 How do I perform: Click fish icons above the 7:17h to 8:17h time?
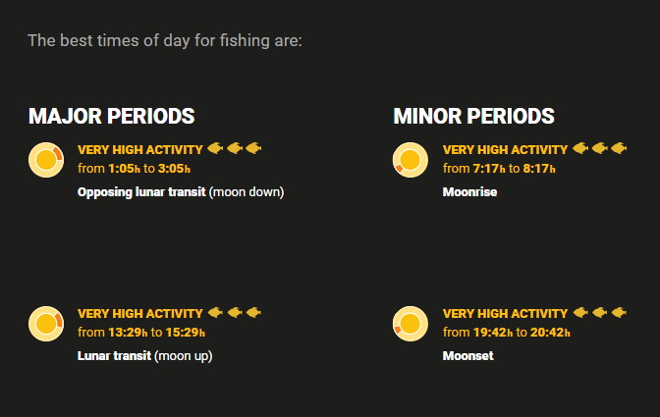pyautogui.click(x=599, y=149)
